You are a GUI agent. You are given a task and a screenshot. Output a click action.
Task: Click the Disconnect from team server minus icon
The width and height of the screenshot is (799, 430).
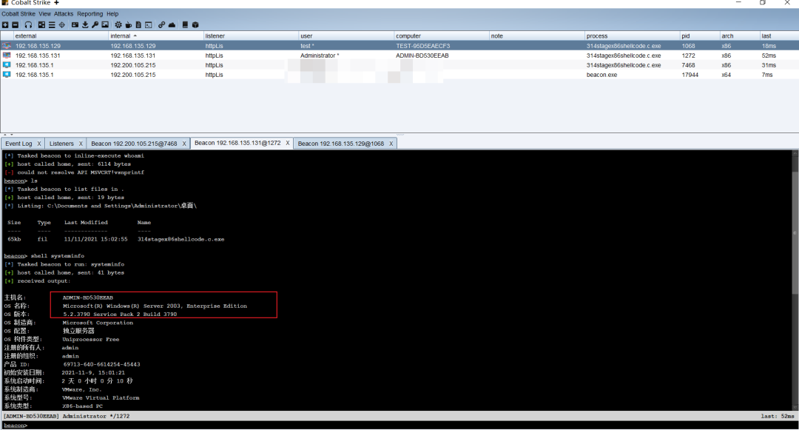16,24
